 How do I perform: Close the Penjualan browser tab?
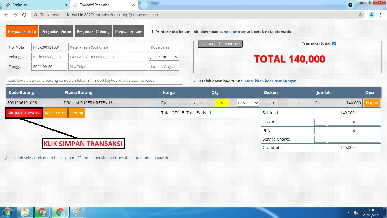66,5
